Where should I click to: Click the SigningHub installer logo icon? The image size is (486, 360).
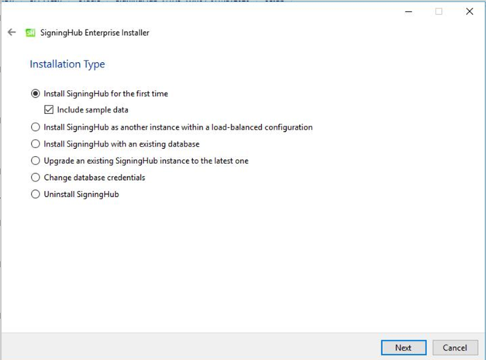30,33
